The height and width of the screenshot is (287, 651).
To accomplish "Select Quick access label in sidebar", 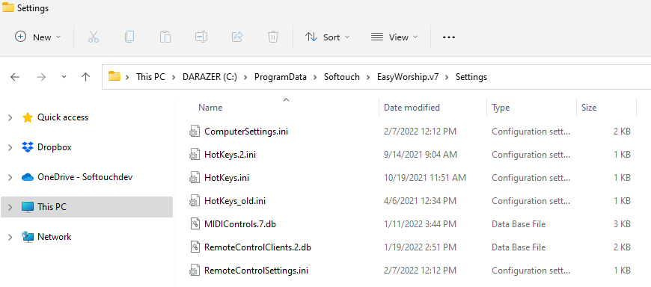I will point(63,117).
